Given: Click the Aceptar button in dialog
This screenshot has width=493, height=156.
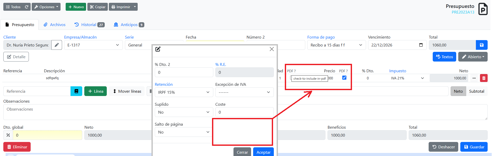Looking at the screenshot, I should coord(263,152).
